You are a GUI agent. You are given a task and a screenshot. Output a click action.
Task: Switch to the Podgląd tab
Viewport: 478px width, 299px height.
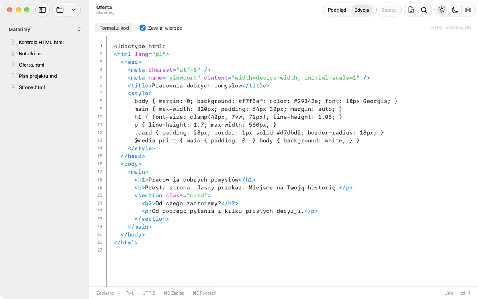click(337, 10)
